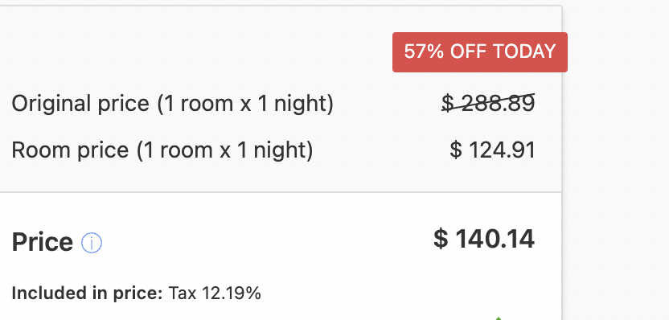669x320 pixels.
Task: Click the bold $ 140.14 total
Action: click(x=484, y=239)
